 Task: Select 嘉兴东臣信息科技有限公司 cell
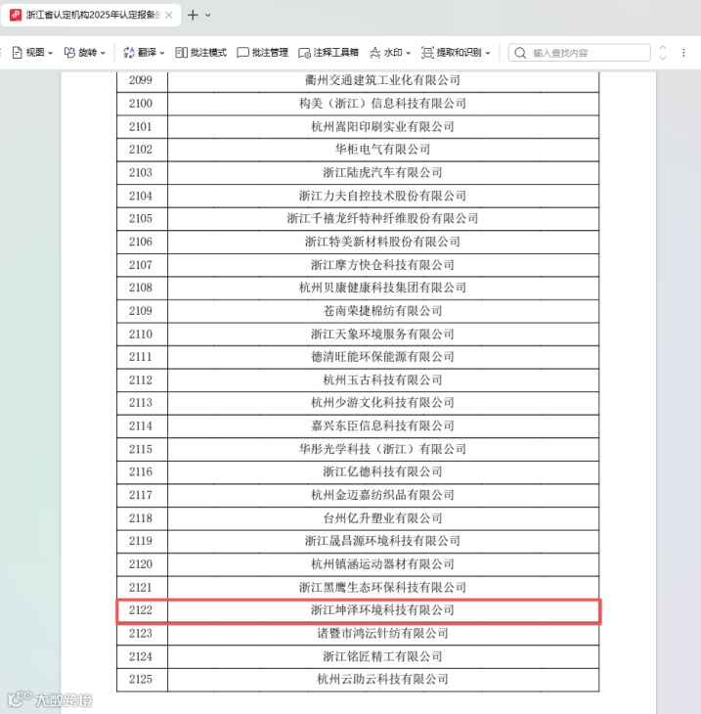(383, 426)
